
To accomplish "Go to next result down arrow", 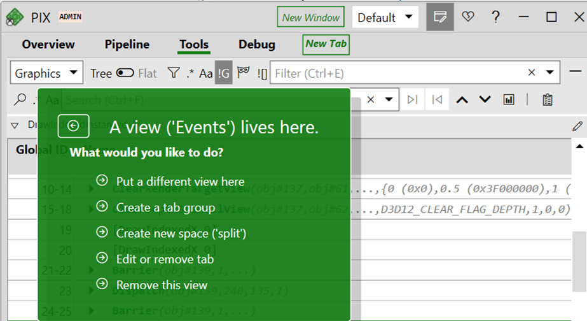I will (x=485, y=99).
